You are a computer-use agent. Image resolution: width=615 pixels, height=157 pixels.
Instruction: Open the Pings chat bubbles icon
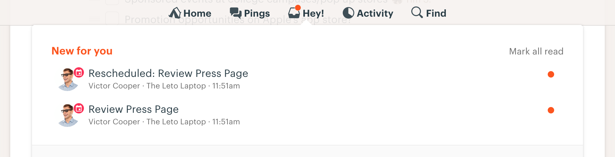[236, 13]
